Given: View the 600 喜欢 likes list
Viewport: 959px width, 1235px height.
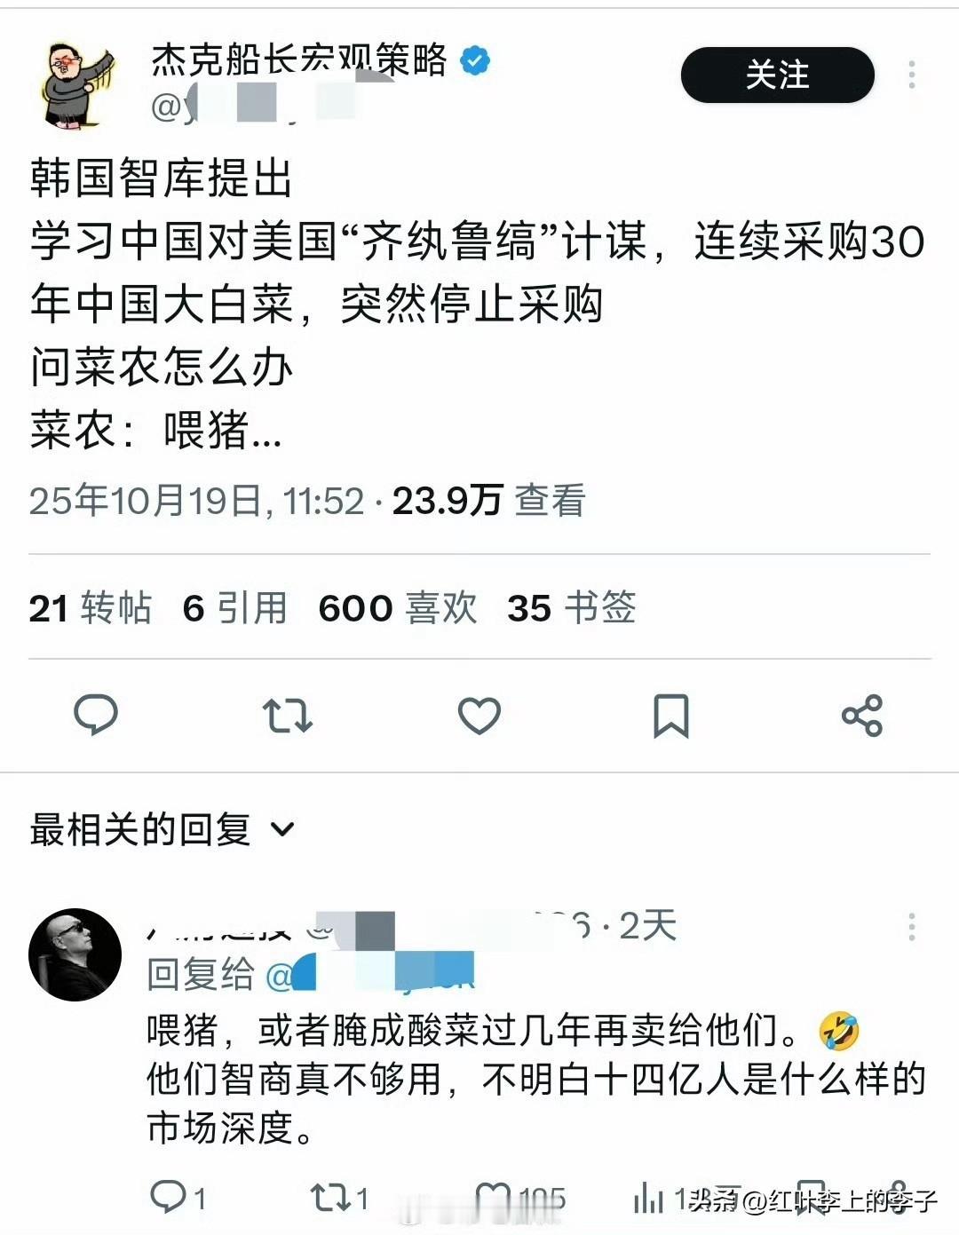Looking at the screenshot, I should click(398, 608).
